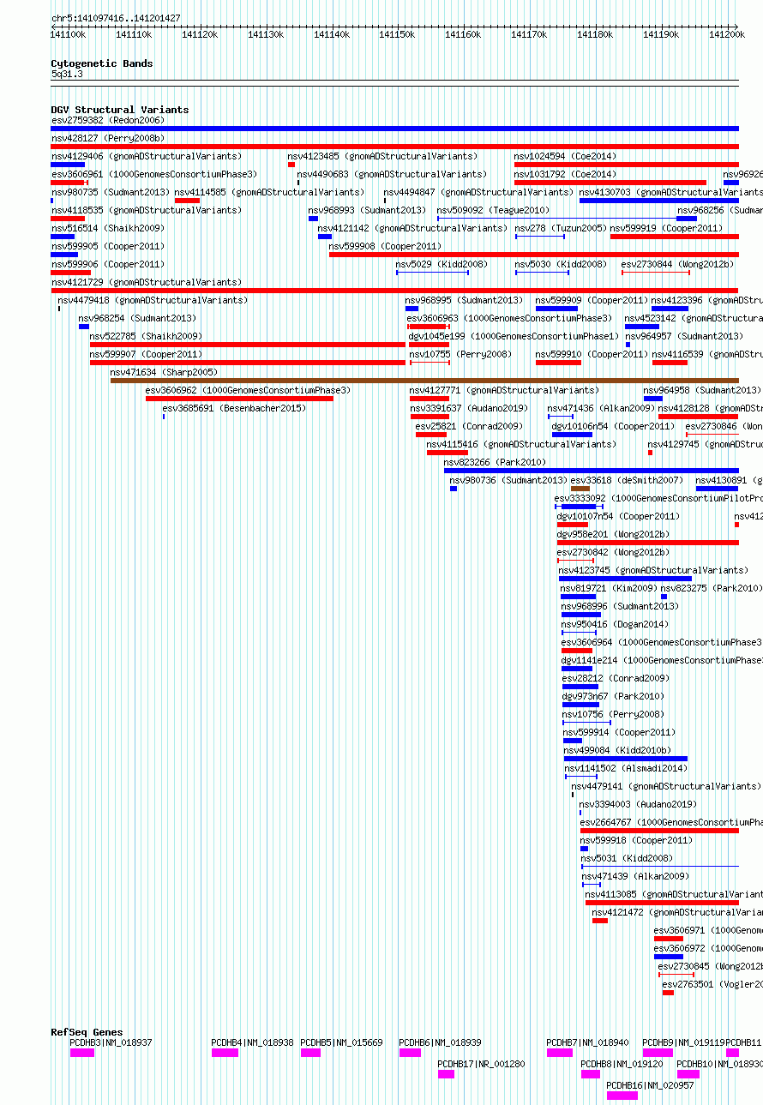
Task: Select nsv980735 (Sudmant2013) label
Action: point(111,192)
